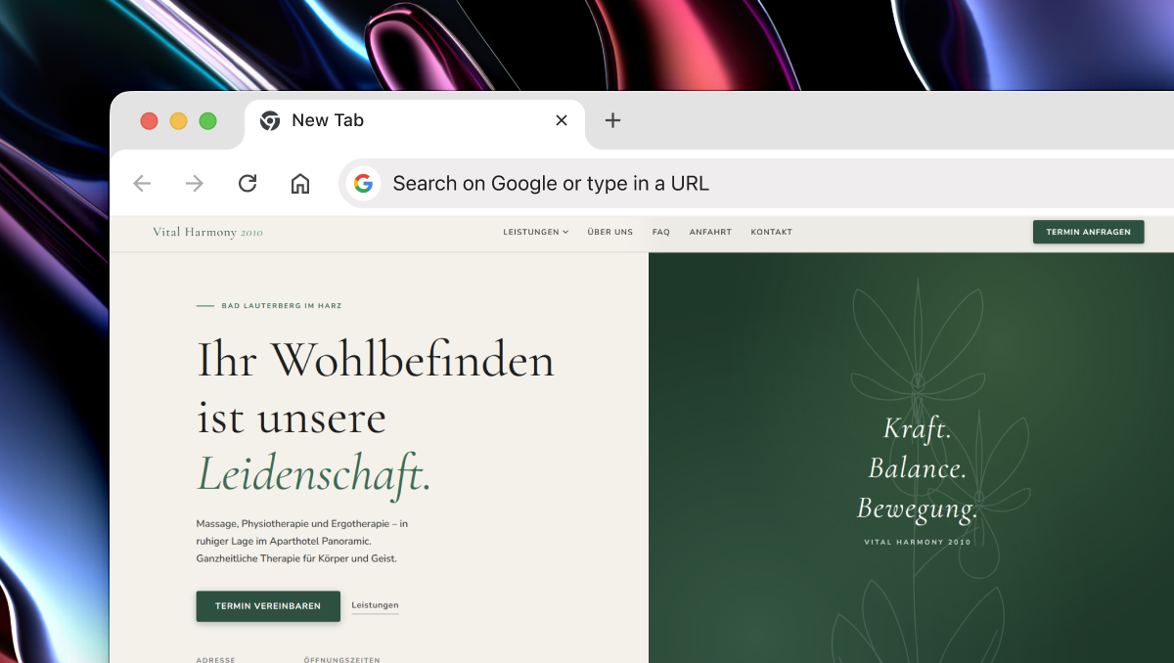1174x663 pixels.
Task: Follow the Leistungen link beside the button
Action: [x=375, y=605]
